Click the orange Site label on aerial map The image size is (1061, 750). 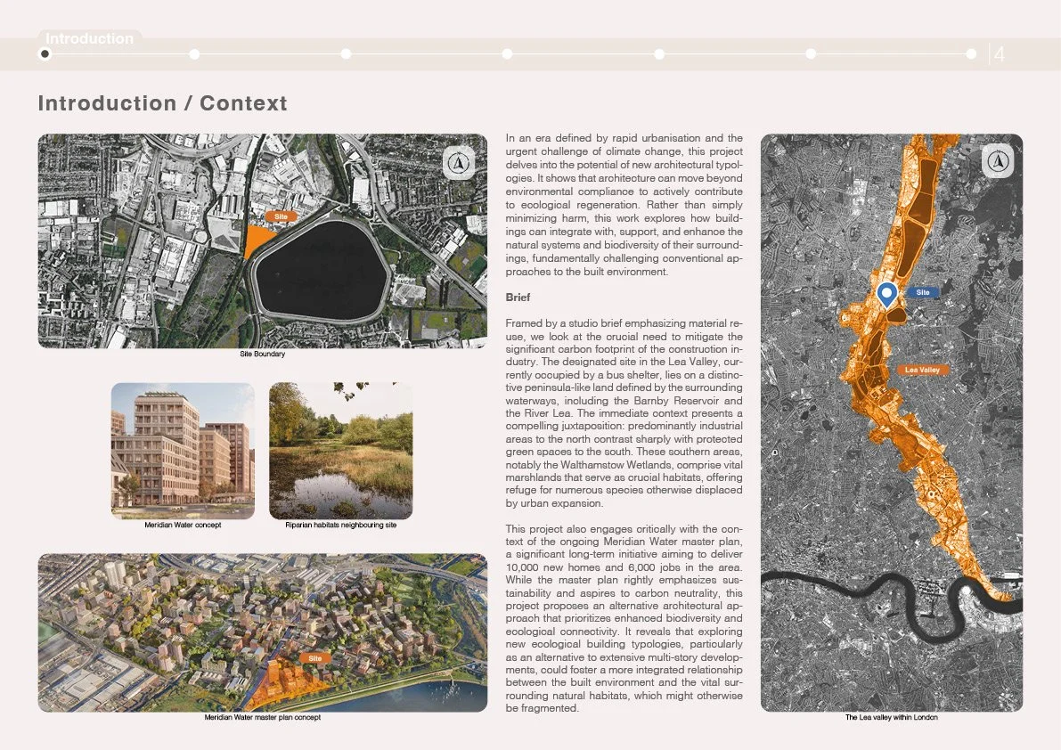(x=281, y=216)
